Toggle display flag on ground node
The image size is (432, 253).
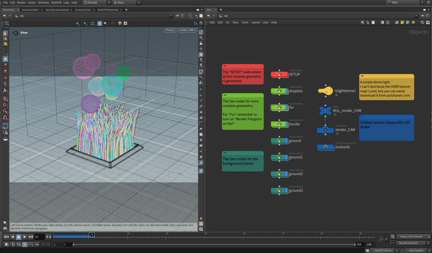tap(287, 141)
